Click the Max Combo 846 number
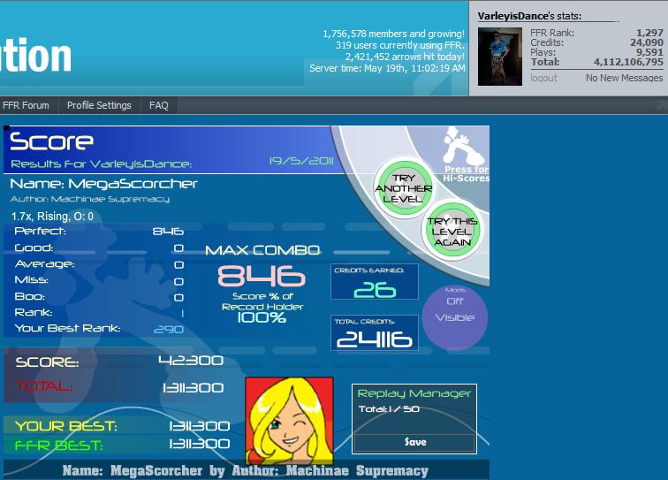Image resolution: width=668 pixels, height=480 pixels. click(x=262, y=276)
